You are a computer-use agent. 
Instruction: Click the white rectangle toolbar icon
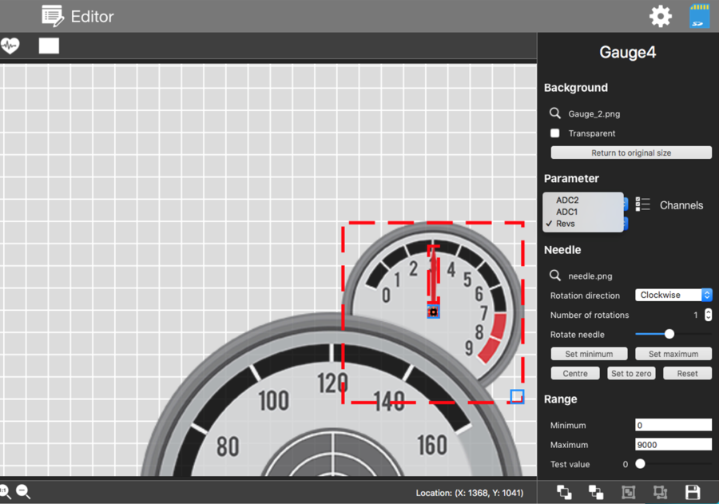pos(49,46)
